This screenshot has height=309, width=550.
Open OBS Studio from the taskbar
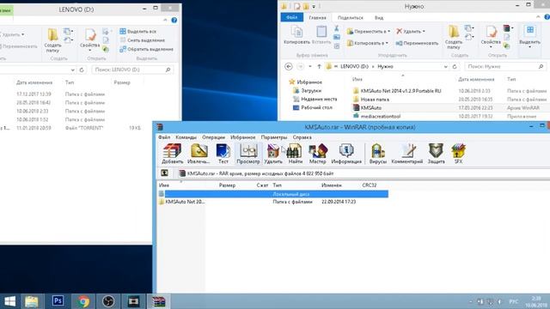pyautogui.click(x=108, y=301)
